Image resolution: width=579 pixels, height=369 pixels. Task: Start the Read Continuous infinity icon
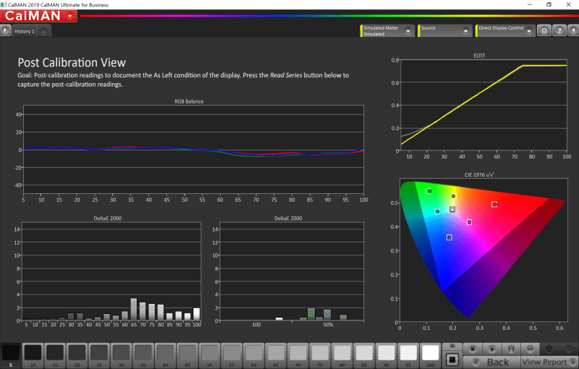531,348
